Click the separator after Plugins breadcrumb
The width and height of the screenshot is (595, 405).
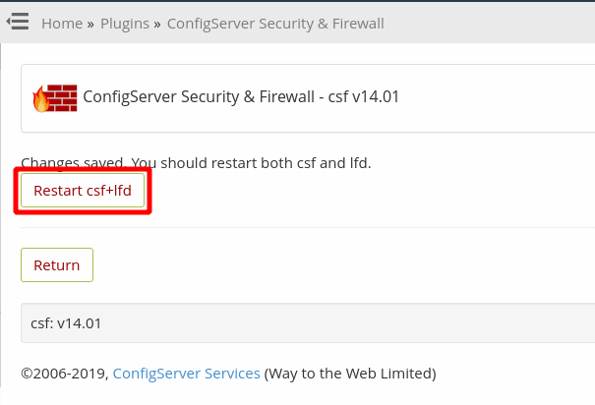click(x=156, y=23)
